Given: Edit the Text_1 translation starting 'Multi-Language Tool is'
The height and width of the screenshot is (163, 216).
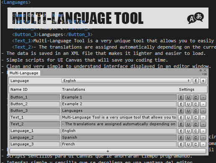Looking at the screenshot, I should (x=119, y=117).
